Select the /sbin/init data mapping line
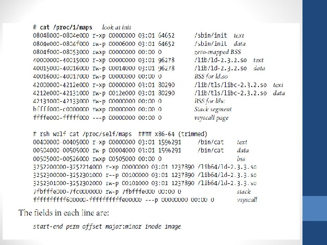The height and width of the screenshot is (245, 327). click(x=139, y=44)
